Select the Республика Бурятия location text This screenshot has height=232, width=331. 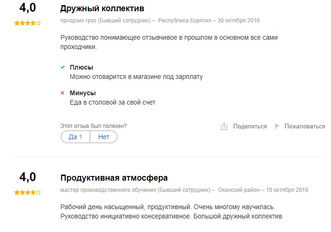[185, 21]
